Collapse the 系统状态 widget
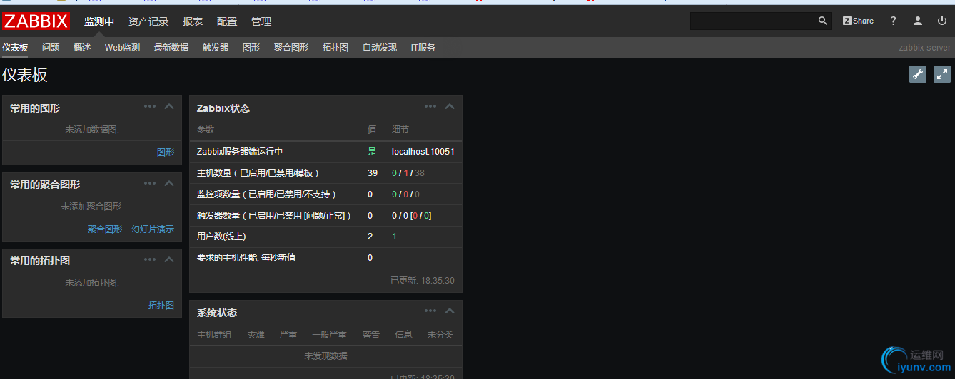The width and height of the screenshot is (955, 379). click(x=450, y=311)
